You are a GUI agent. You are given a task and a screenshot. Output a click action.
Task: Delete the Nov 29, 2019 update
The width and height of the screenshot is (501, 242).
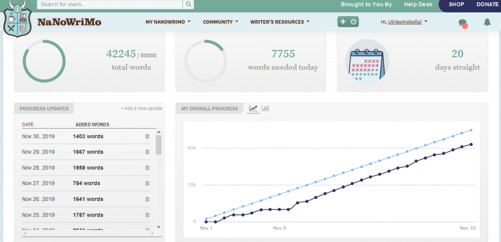pyautogui.click(x=147, y=152)
